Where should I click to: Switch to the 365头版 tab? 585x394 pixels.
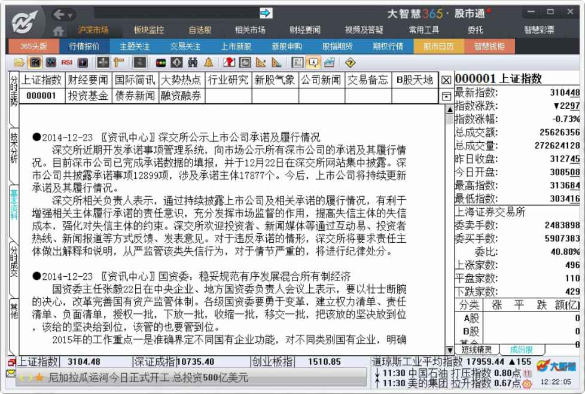click(x=33, y=47)
